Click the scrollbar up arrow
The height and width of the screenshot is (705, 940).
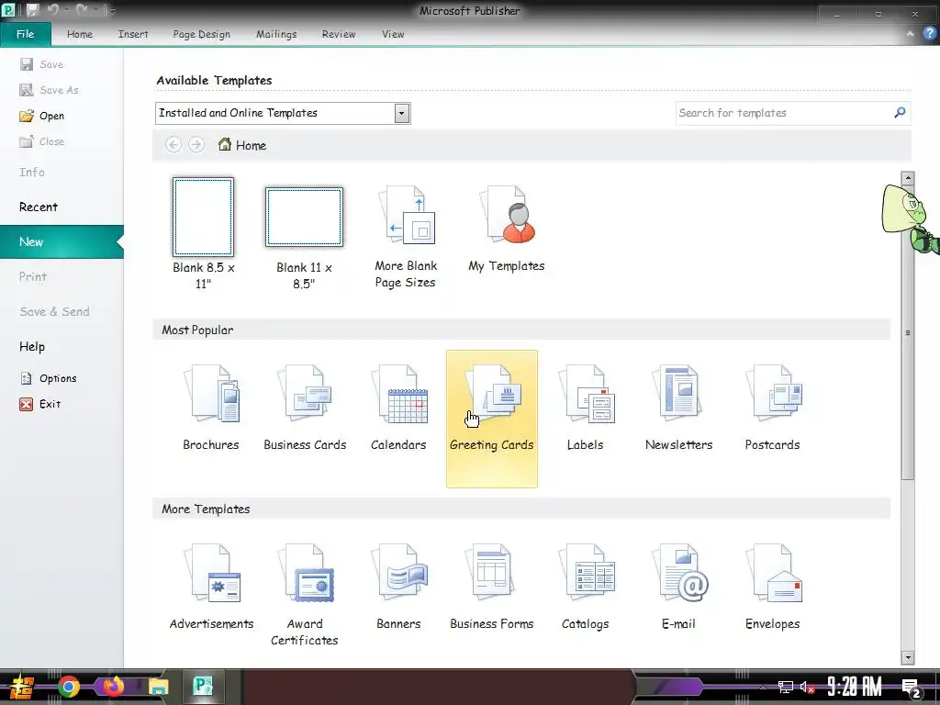[x=908, y=178]
